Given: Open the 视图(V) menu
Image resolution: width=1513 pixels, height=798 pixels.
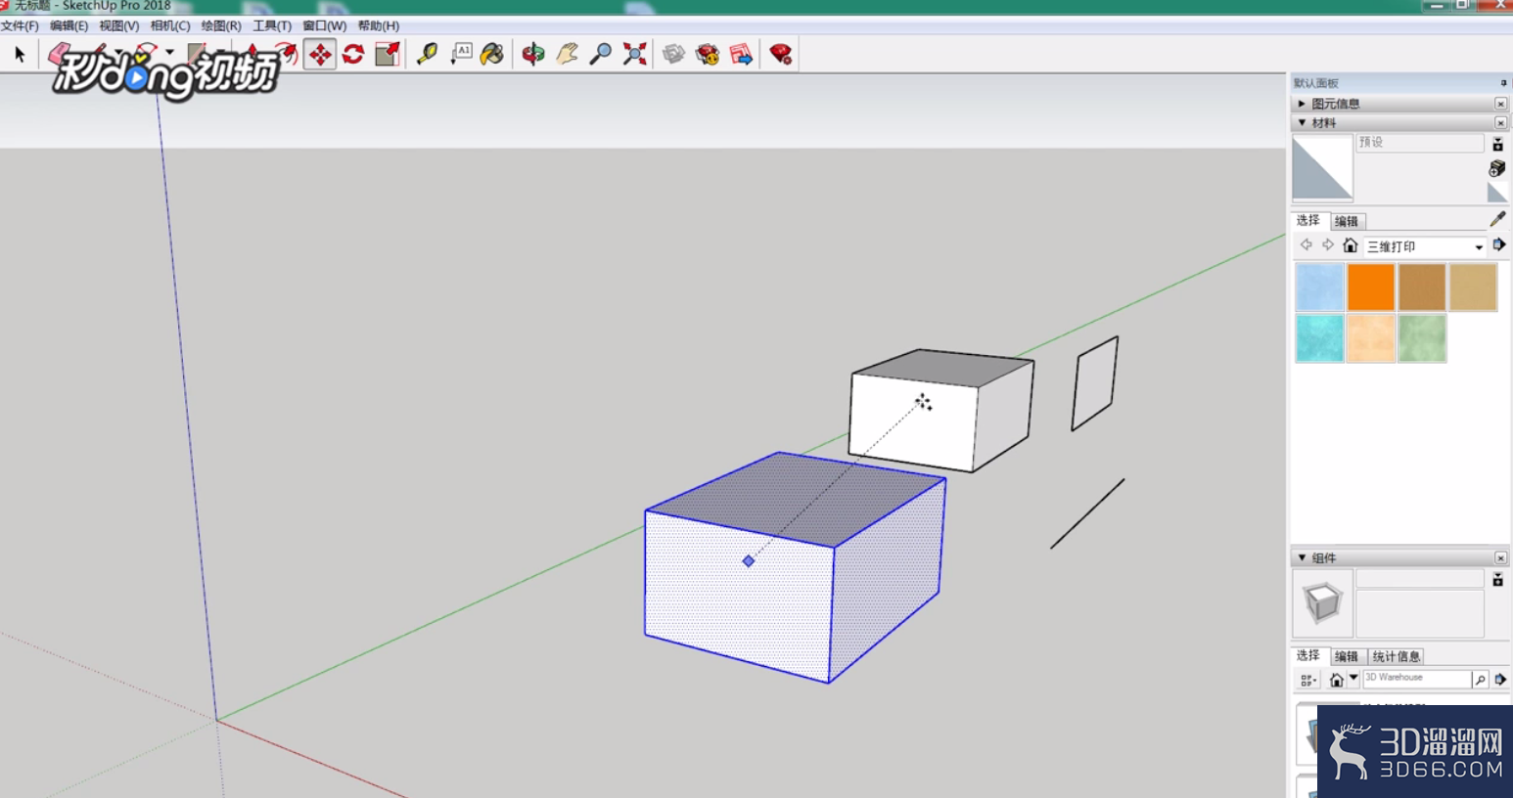Looking at the screenshot, I should [118, 25].
